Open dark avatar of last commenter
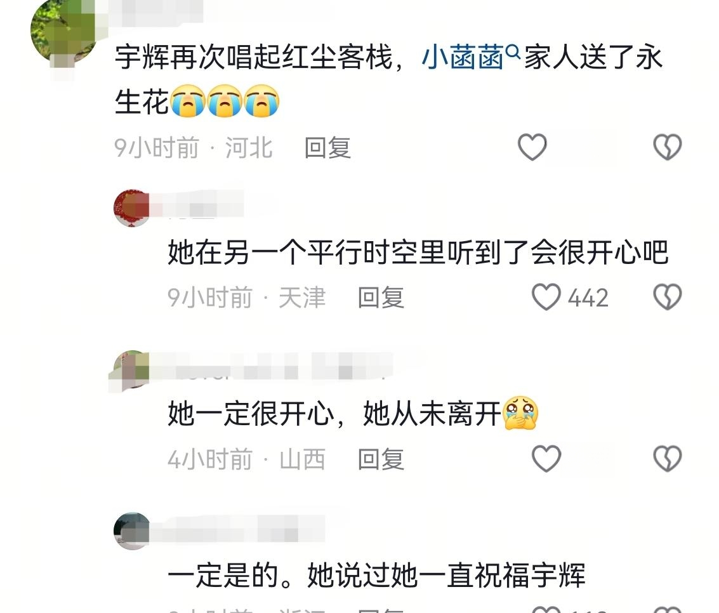The width and height of the screenshot is (719, 613). (132, 531)
